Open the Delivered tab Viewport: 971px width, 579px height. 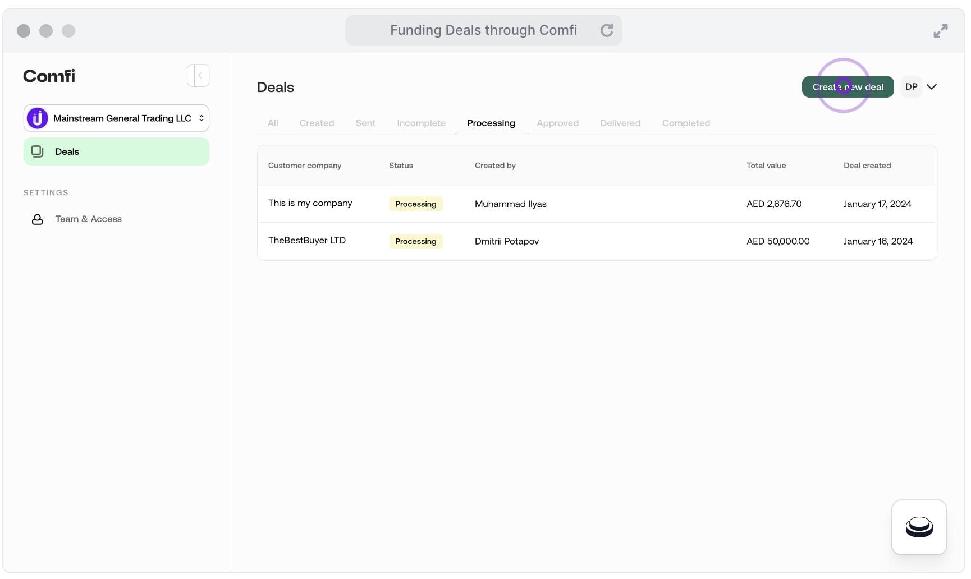tap(620, 123)
